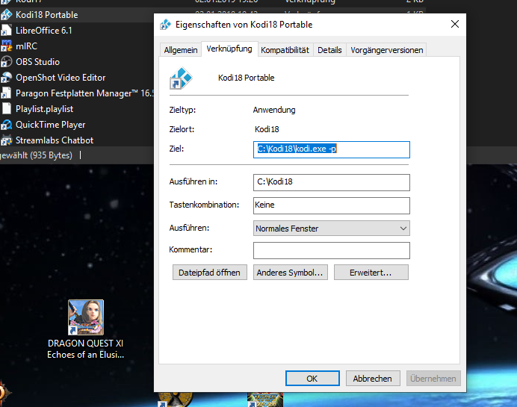
Task: Click the Kodi18 Portable name in dialog
Action: (x=246, y=78)
